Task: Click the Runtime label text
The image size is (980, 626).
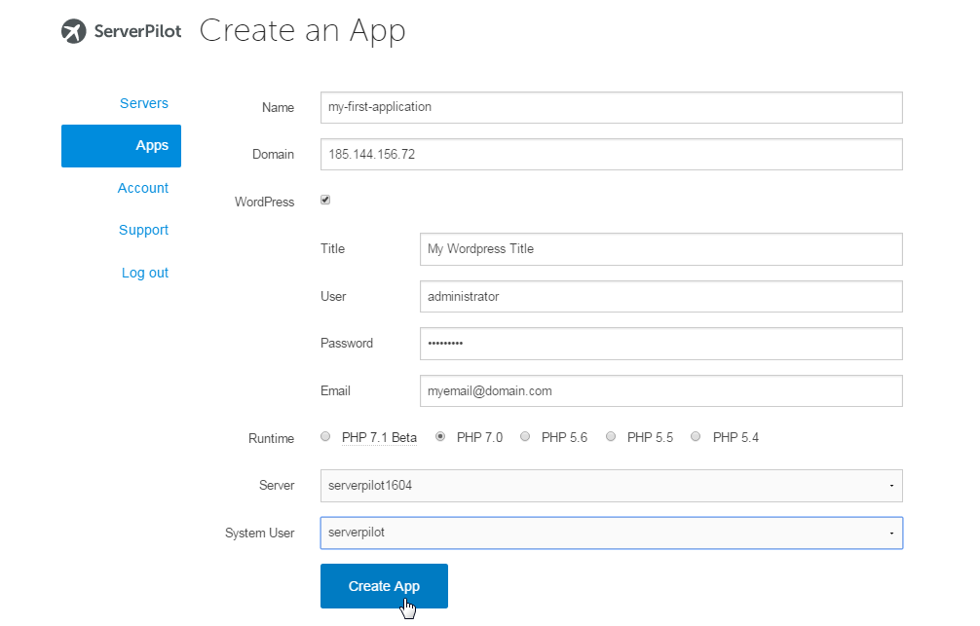Action: 271,438
